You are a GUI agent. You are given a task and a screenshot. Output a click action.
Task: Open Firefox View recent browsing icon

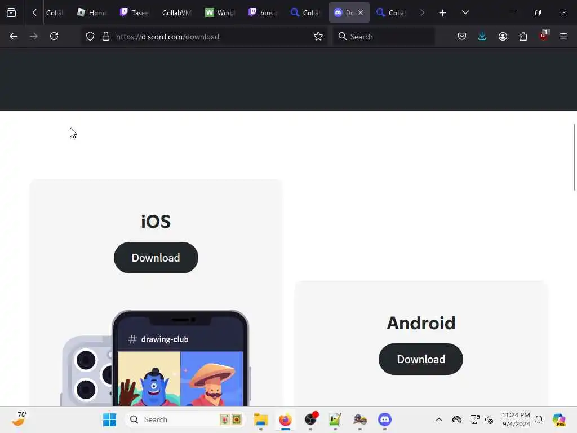pos(11,12)
